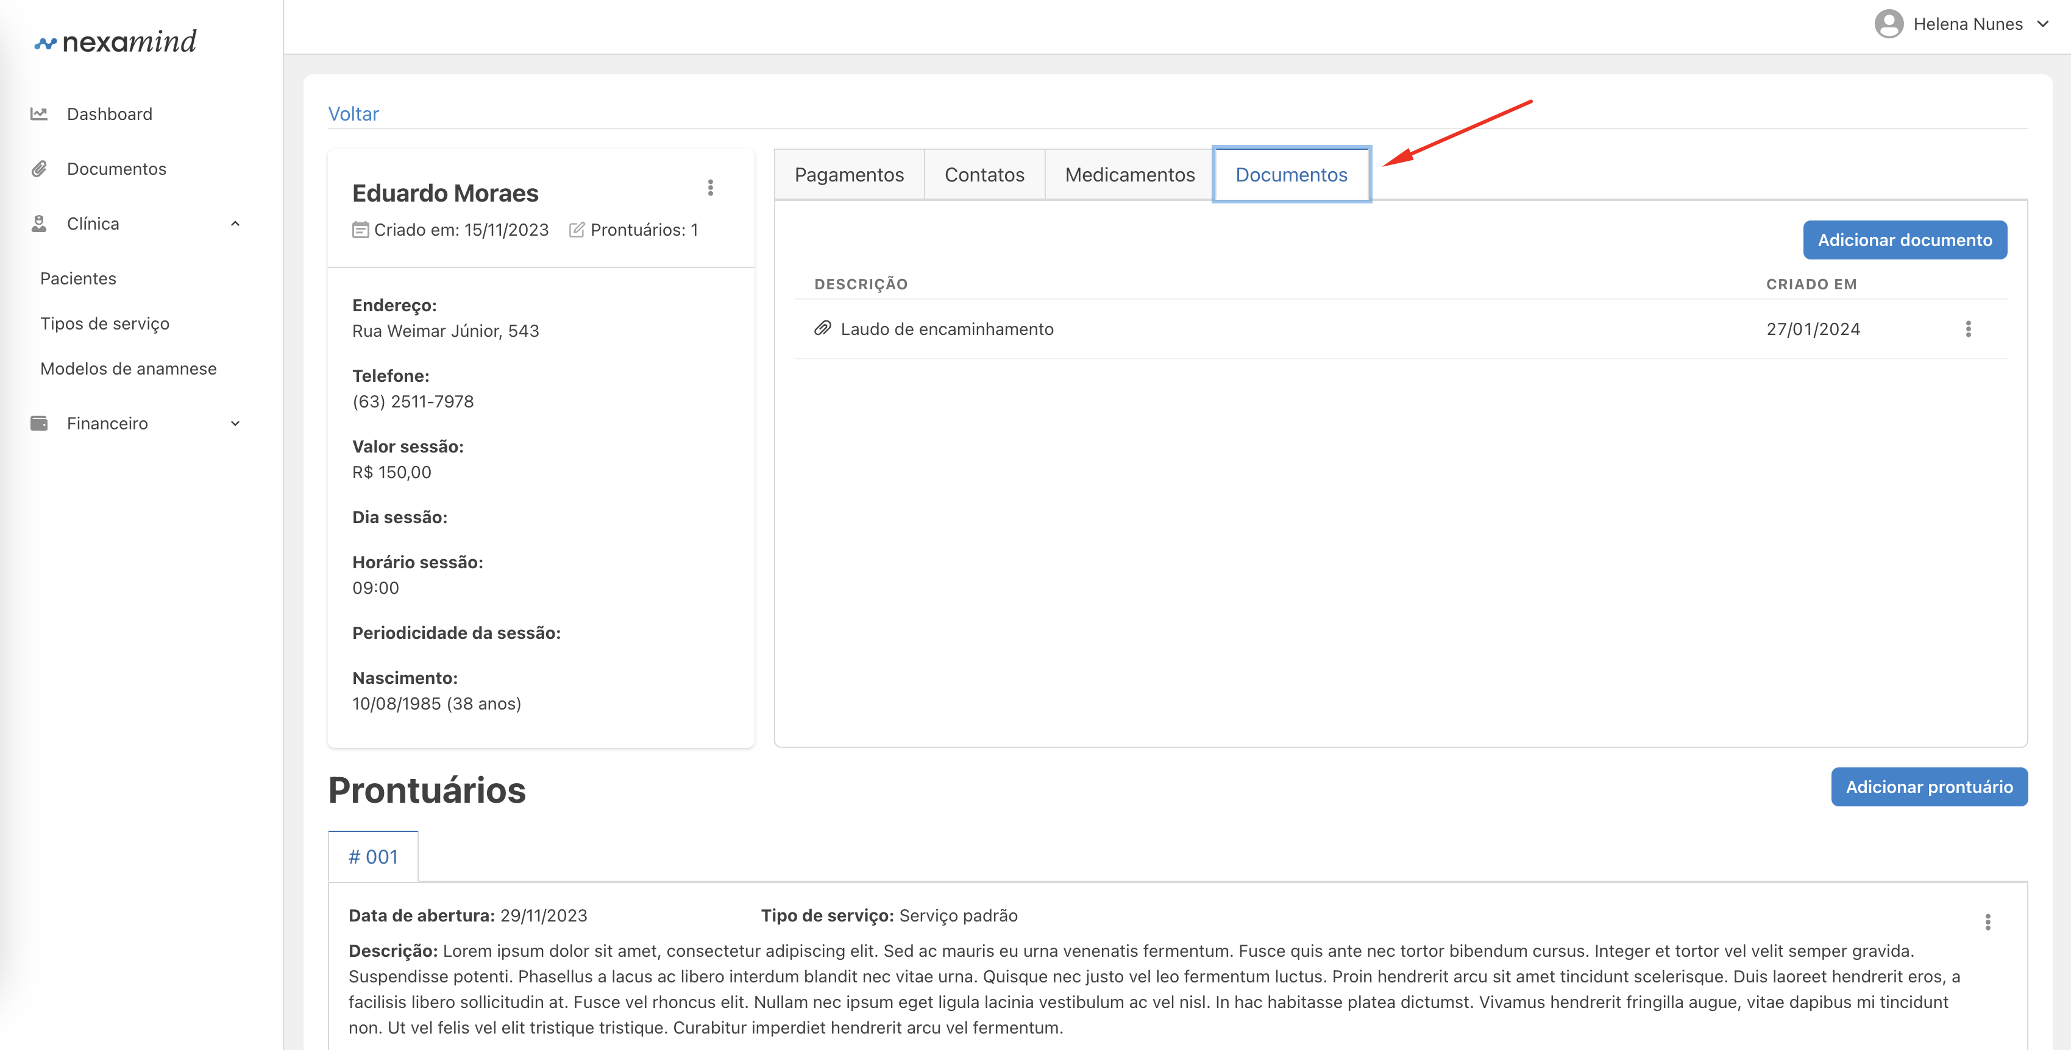Click the Dashboard chart icon

[x=38, y=114]
